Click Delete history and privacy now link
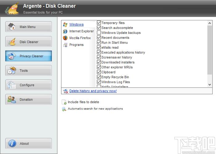Image resolution: width=216 pixels, height=154 pixels. 93,91
